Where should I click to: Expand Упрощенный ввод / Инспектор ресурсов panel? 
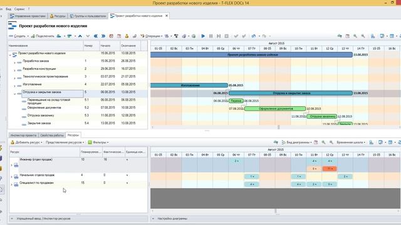(12, 219)
